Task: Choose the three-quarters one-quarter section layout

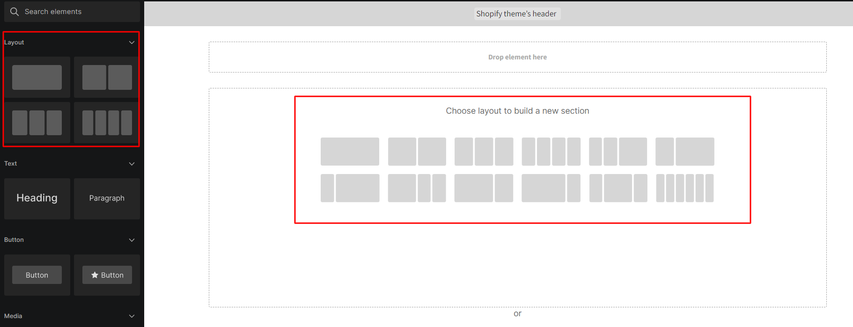Action: point(551,188)
